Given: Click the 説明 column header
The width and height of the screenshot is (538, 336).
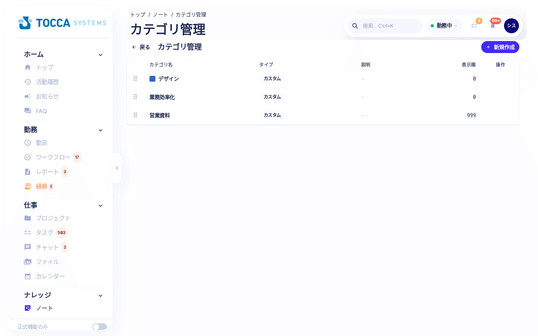Looking at the screenshot, I should pos(366,65).
